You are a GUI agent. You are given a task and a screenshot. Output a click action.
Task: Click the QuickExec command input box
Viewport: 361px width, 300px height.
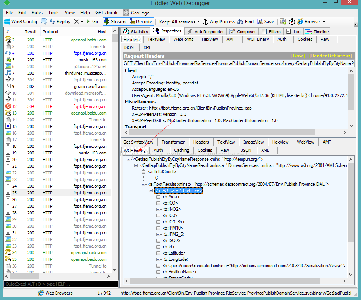coord(61,284)
